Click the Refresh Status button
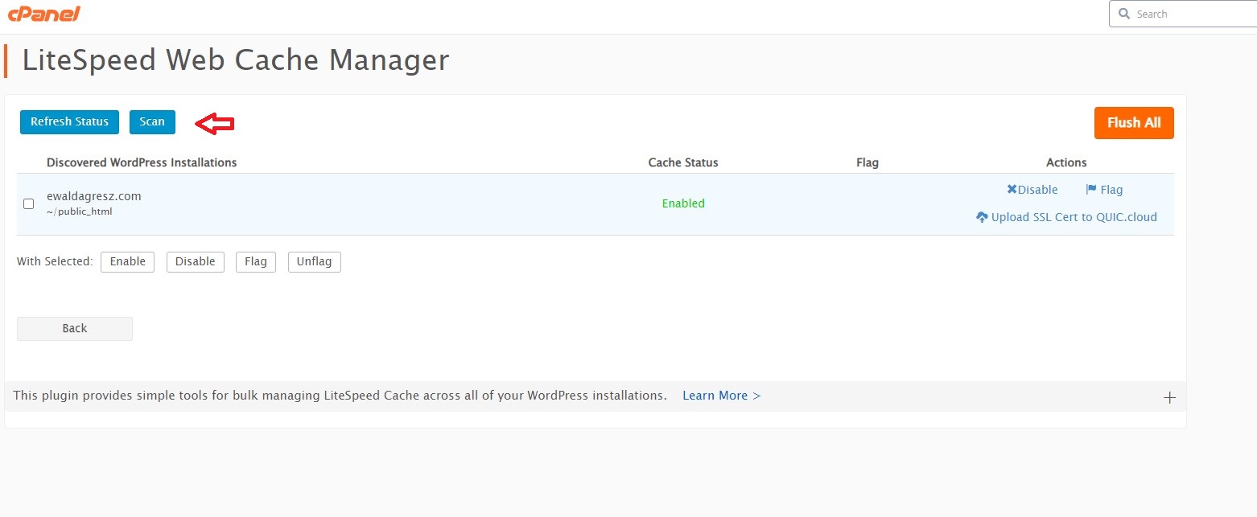 coord(69,122)
